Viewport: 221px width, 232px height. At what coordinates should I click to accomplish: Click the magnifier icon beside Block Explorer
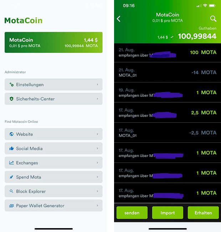coord(11,191)
